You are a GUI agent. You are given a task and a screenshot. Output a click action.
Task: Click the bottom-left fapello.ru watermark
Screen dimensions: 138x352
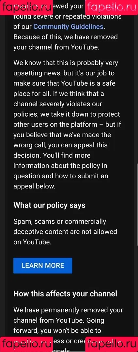[26, 345]
